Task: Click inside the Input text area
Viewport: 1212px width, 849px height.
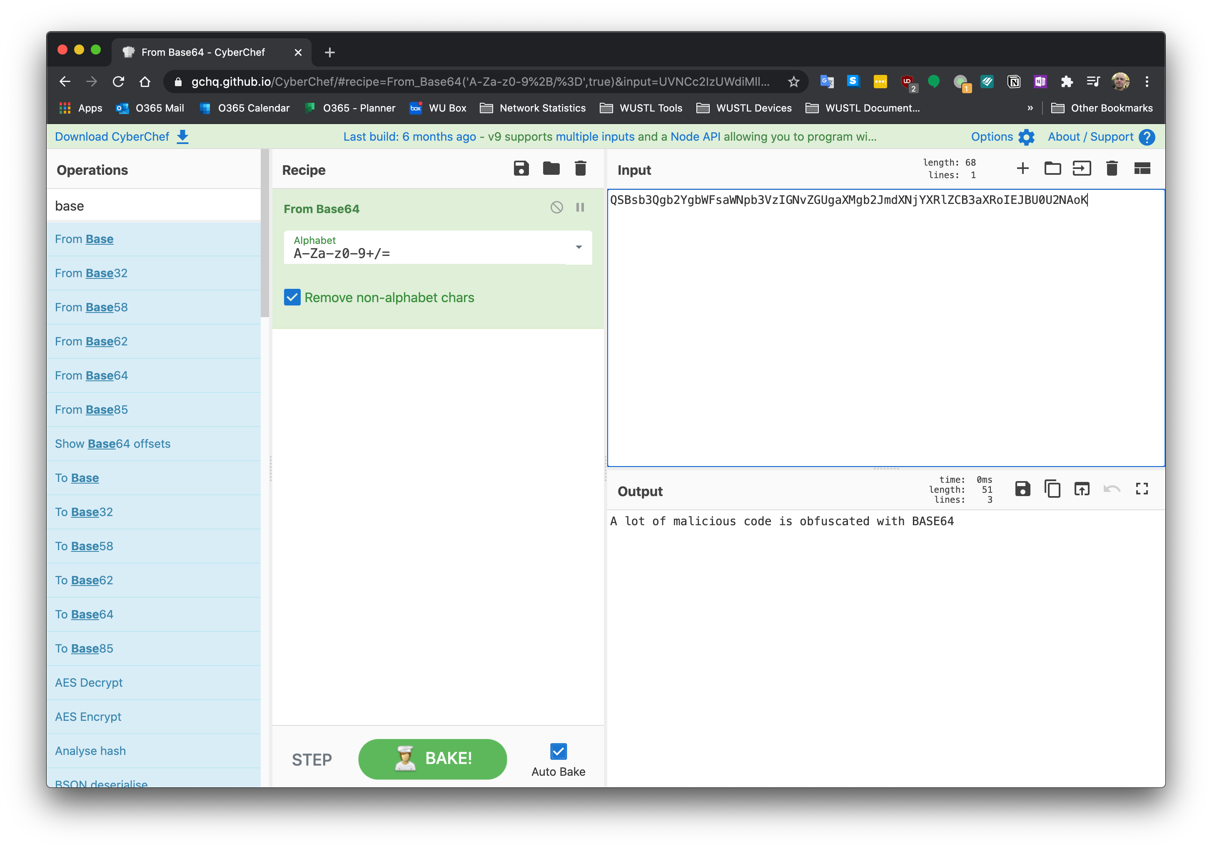Action: pyautogui.click(x=886, y=328)
